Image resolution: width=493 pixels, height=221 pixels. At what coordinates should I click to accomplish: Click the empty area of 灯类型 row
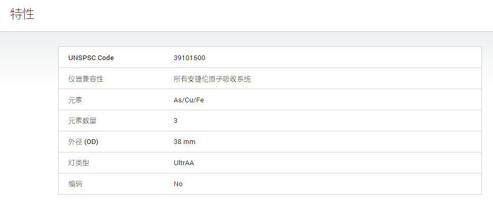(338, 163)
